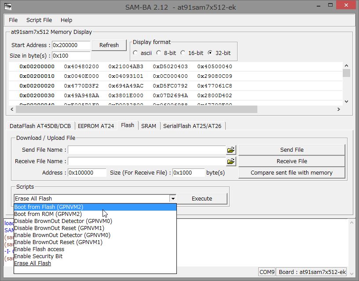Viewport: 359px width, 281px height.
Task: Maximize the SAM-BA window
Action: (x=330, y=5)
